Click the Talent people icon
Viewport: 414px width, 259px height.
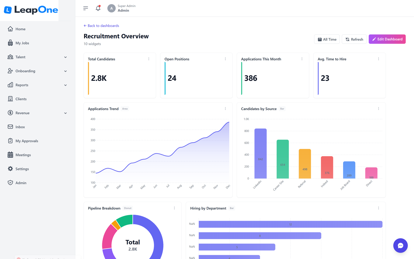[10, 57]
